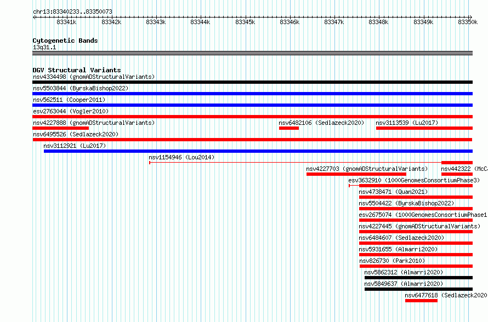Open nsv4227703 gnomAD variant label
This screenshot has width=488, height=322.
pyautogui.click(x=367, y=169)
